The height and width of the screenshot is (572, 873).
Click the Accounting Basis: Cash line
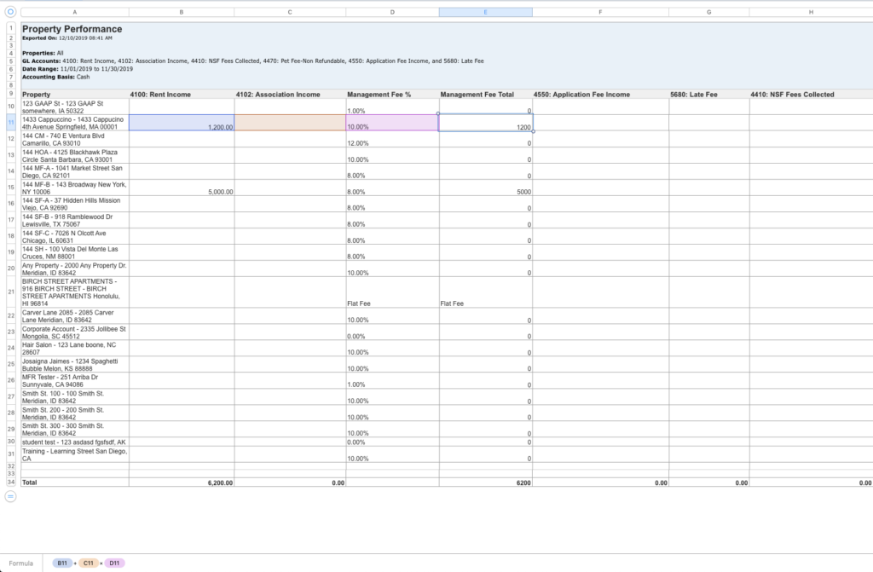pos(55,77)
